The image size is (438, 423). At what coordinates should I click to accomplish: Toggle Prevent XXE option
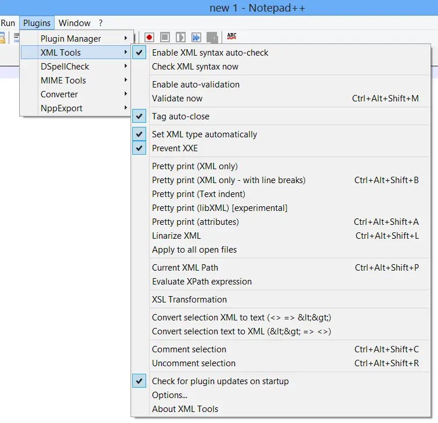coord(281,148)
